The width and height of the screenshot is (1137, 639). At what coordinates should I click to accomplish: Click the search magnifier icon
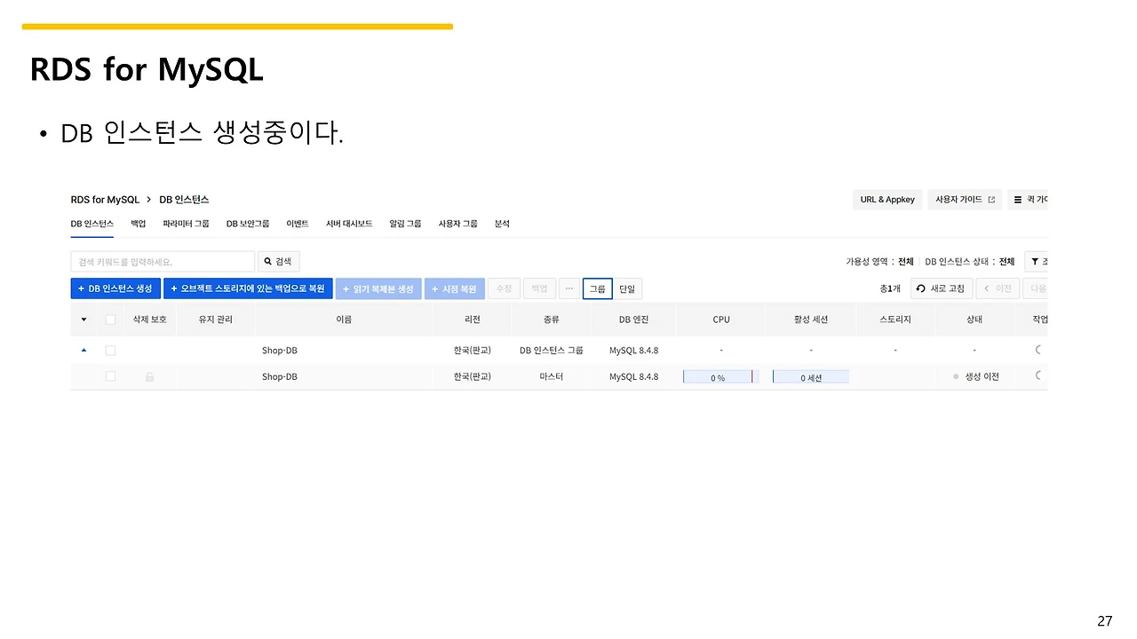tap(269, 261)
